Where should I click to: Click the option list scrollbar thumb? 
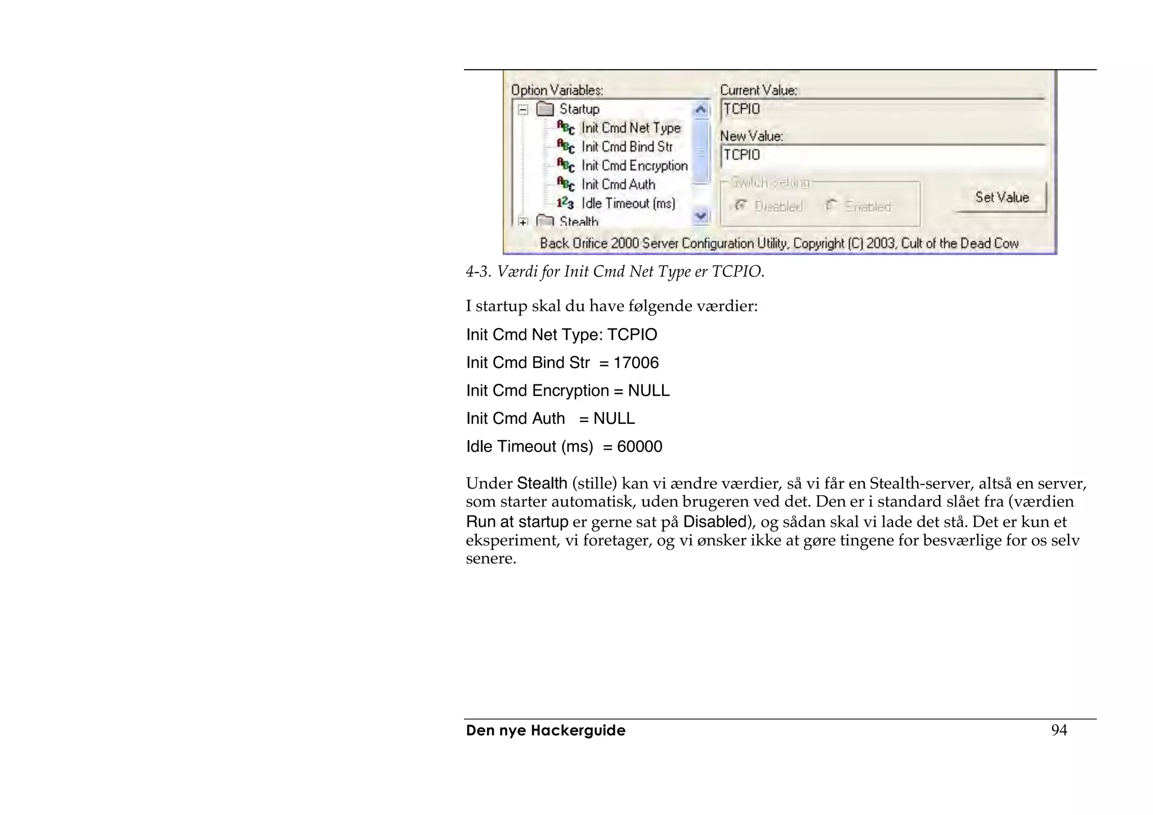[701, 151]
